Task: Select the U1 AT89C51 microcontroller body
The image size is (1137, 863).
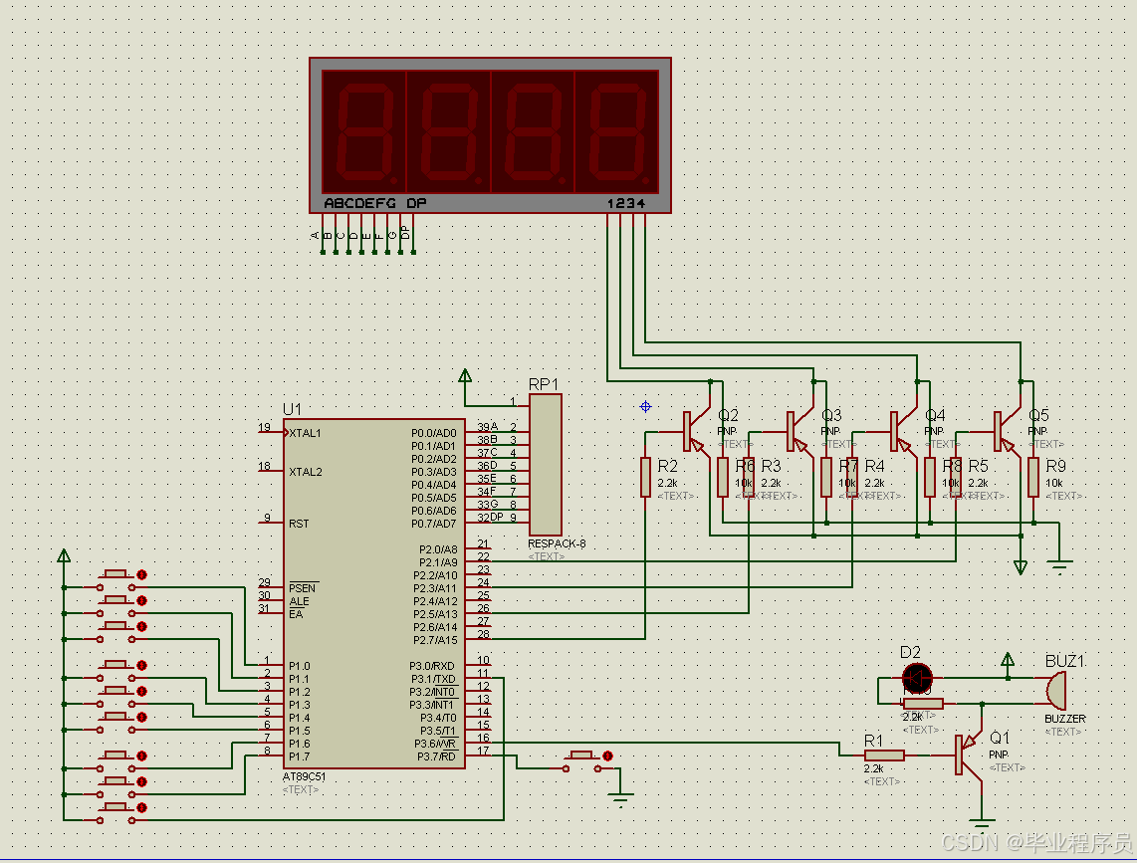Action: (373, 593)
